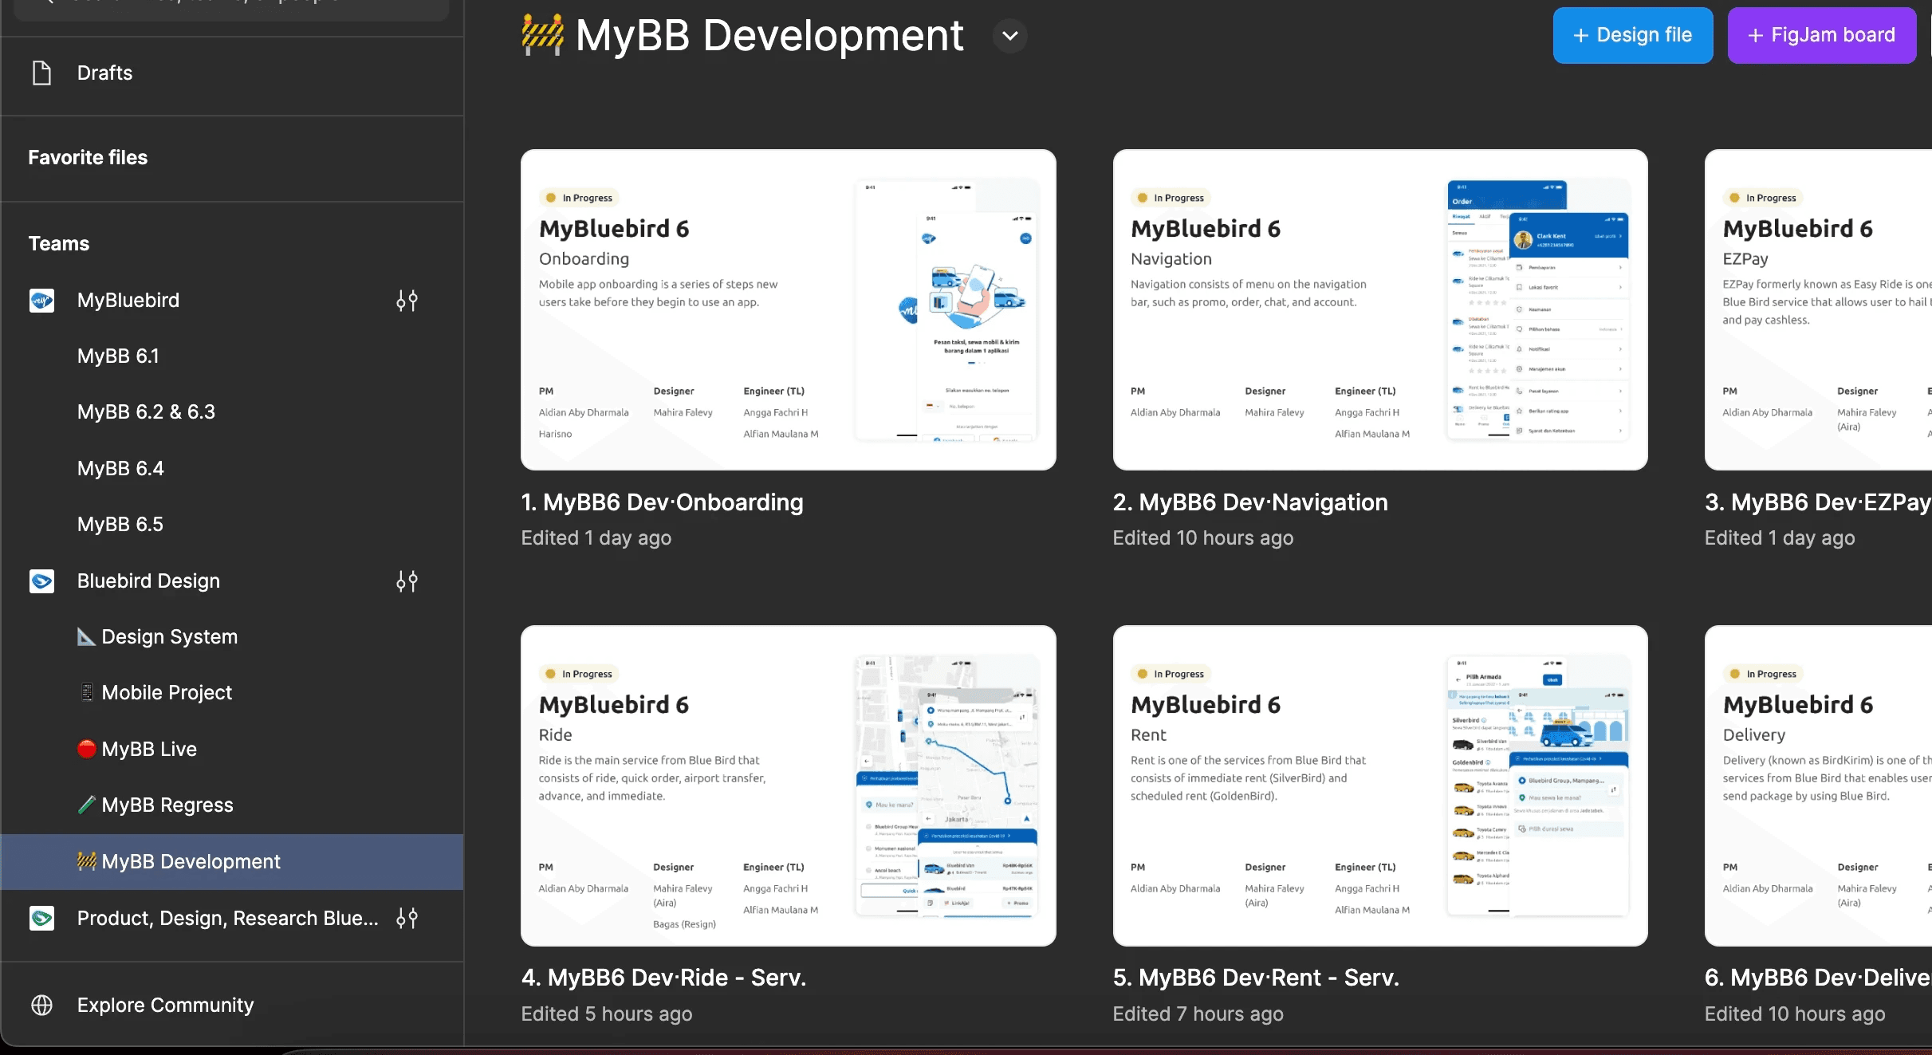Create a new Design file
The width and height of the screenshot is (1932, 1055).
pos(1632,35)
